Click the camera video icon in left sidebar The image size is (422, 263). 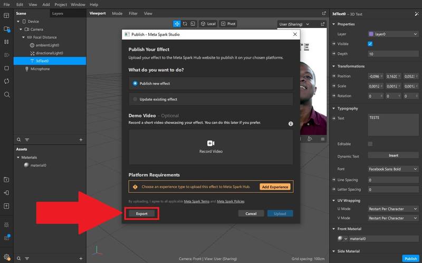point(6,29)
